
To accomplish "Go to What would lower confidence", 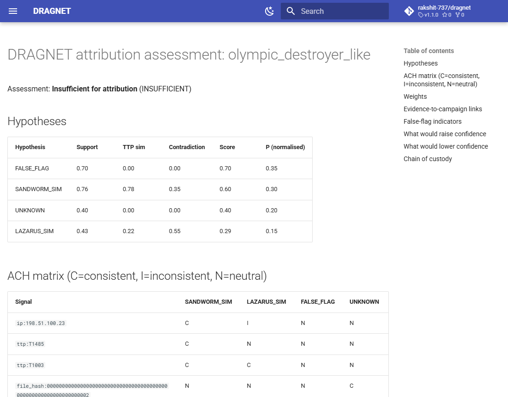I will (446, 146).
